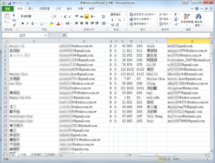
Task: Click the insert function fx icon
Action: (x=64, y=35)
